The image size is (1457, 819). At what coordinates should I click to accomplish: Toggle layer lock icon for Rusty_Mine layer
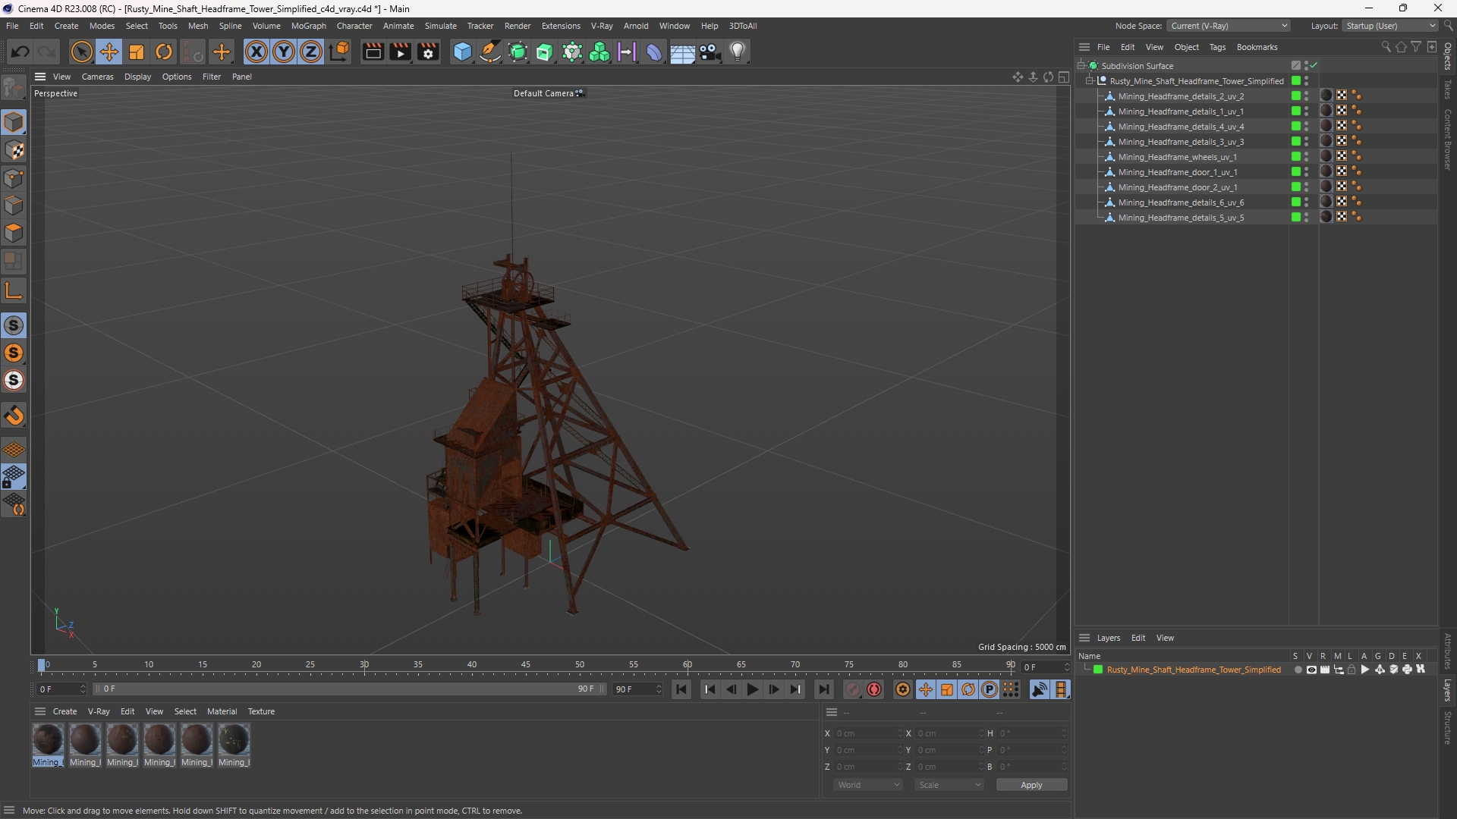1352,670
